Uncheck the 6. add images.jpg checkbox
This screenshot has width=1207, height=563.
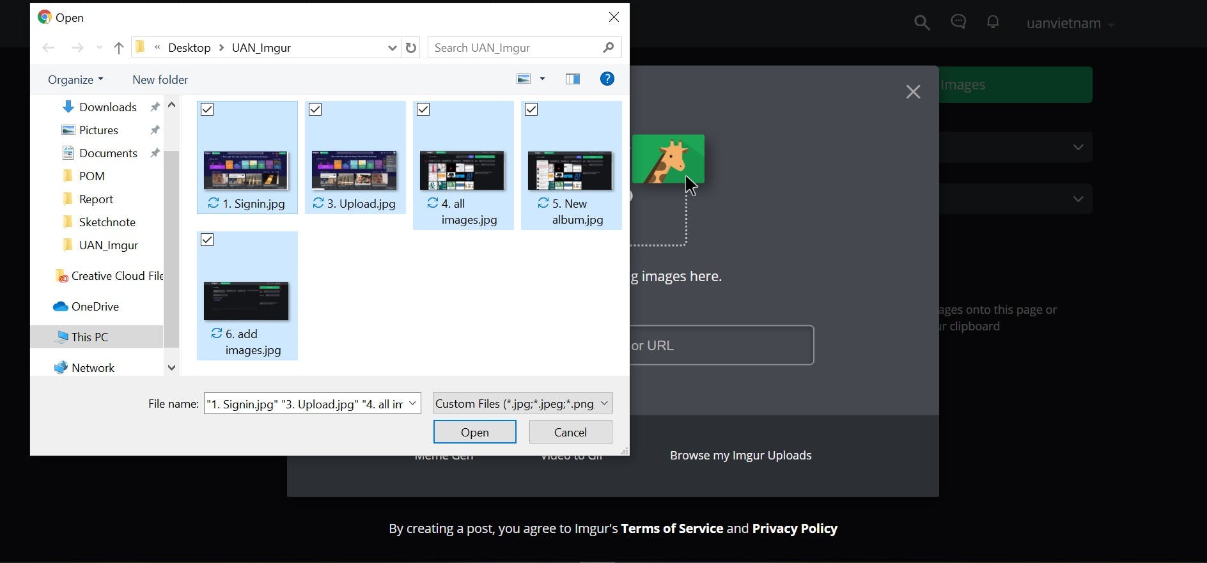tap(207, 240)
